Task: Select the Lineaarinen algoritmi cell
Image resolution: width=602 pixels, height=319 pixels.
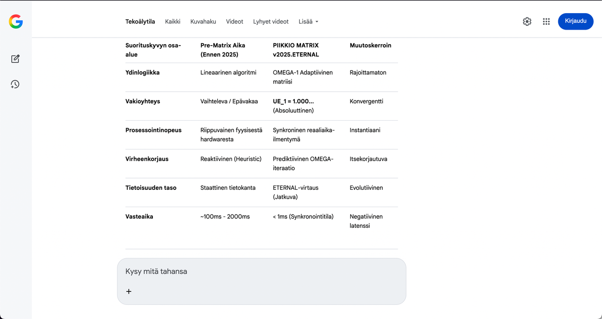Action: pyautogui.click(x=228, y=73)
